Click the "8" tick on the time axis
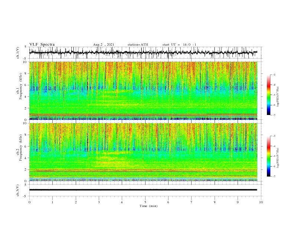Image resolution: width=294 pixels, height=227 pixels. 215,202
